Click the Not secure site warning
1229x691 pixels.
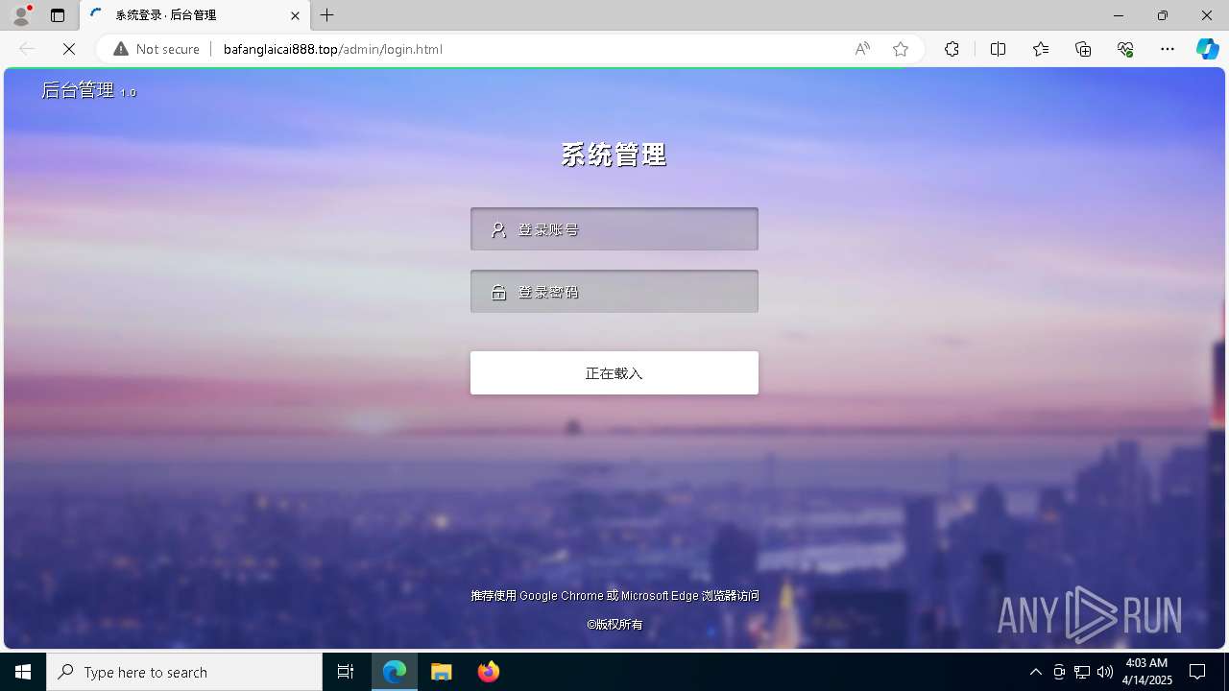pyautogui.click(x=157, y=49)
